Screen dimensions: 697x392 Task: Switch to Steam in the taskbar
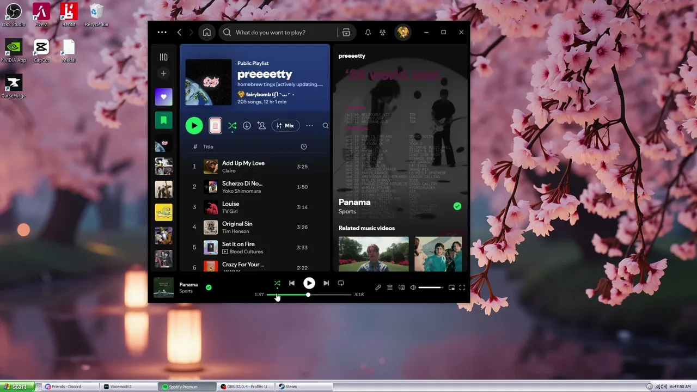click(x=304, y=387)
